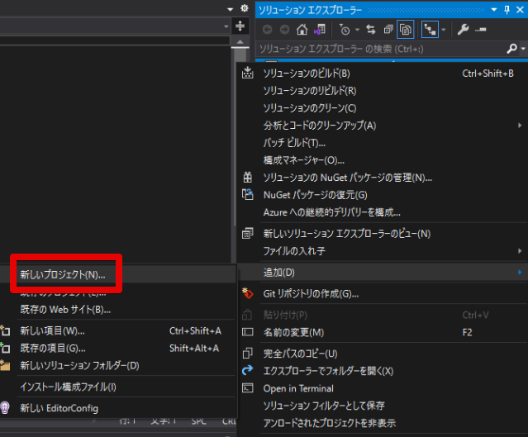Choose 既存の Web サイト(B)...
The image size is (528, 437).
118,310
